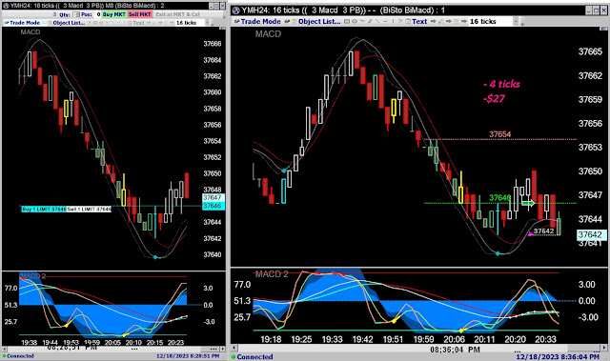610x361 pixels.
Task: Click Sell MKT button in left chart
Action: coord(140,14)
